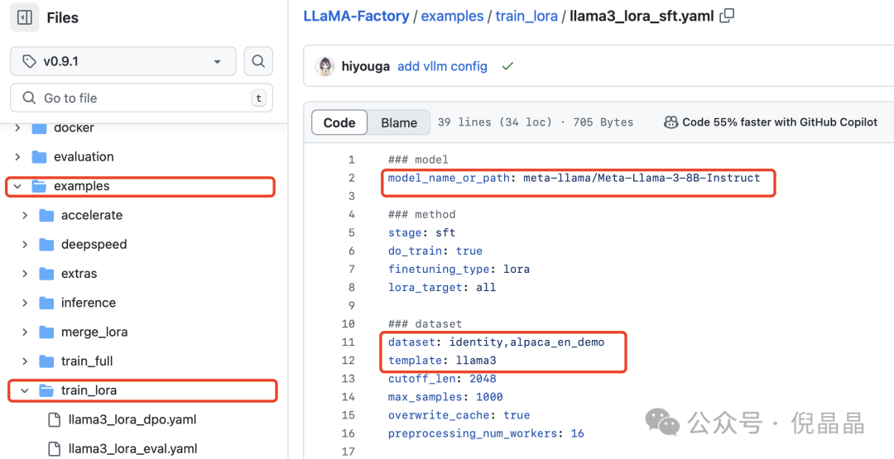Viewport: 894px width, 459px height.
Task: Click 'preprocessing_num_workers: 16' code line
Action: 487,433
